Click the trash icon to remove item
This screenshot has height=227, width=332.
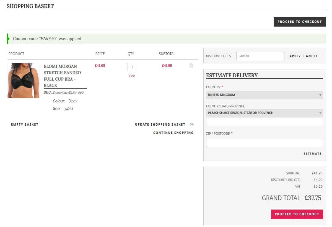click(191, 66)
